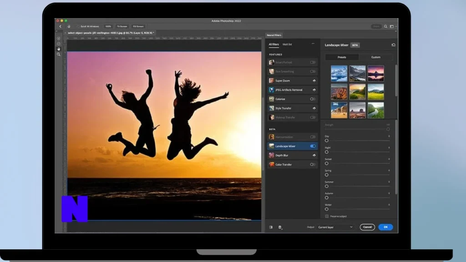Toggle the Harmonization filter switch
The image size is (466, 262).
click(x=313, y=137)
